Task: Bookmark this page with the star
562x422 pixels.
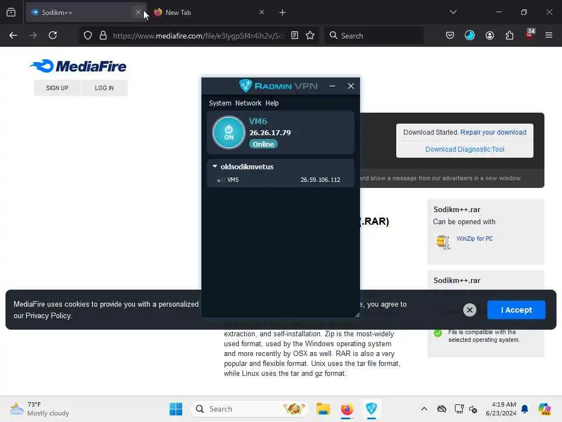Action: (310, 35)
